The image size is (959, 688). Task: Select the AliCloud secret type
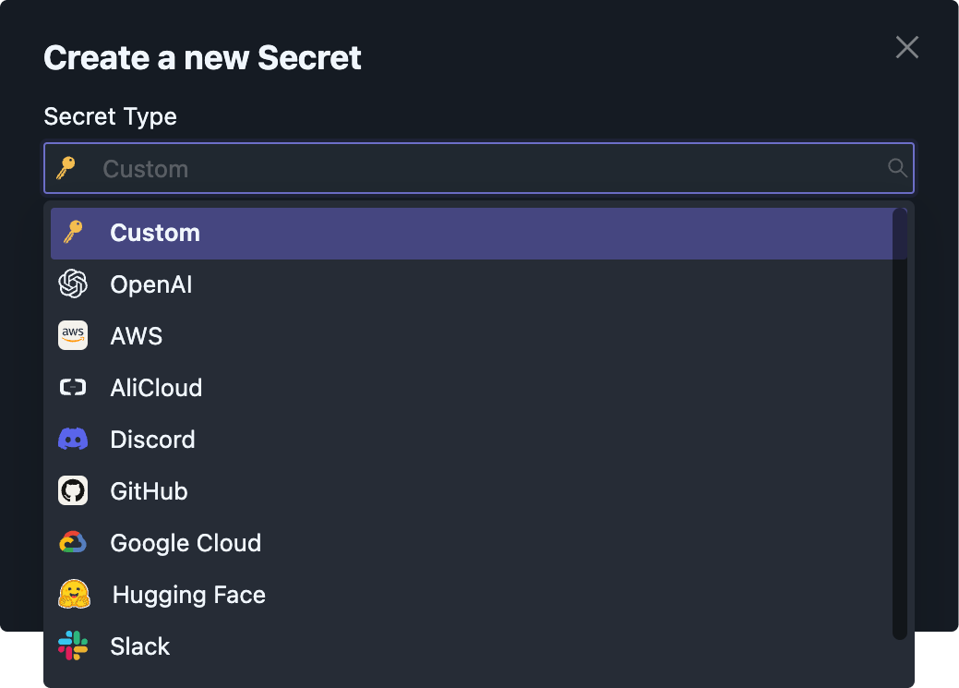[156, 388]
